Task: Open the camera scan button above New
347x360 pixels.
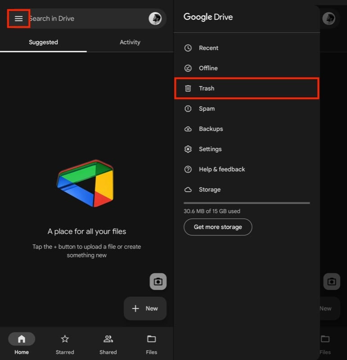Action: 158,282
